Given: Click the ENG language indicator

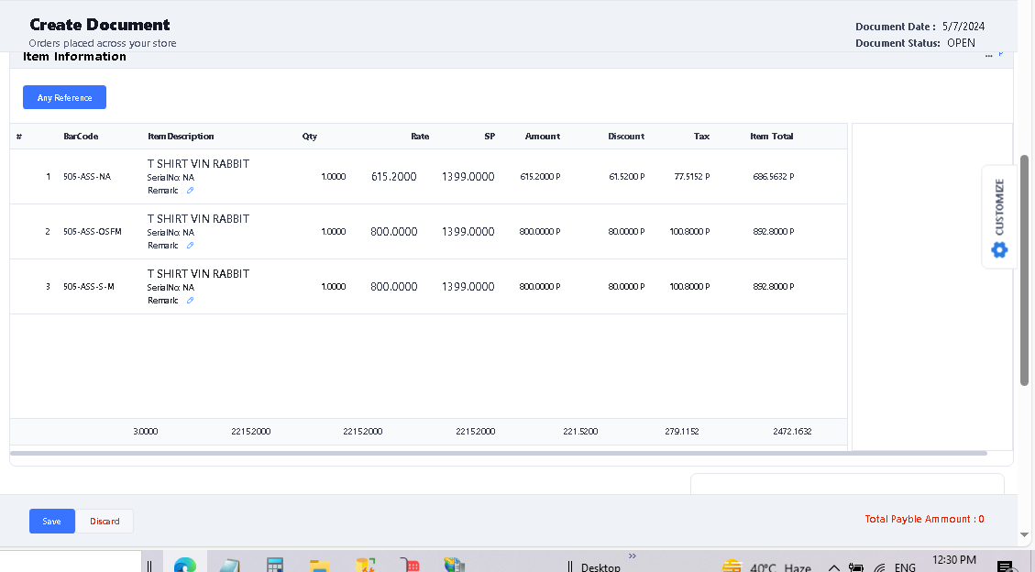Looking at the screenshot, I should (904, 567).
